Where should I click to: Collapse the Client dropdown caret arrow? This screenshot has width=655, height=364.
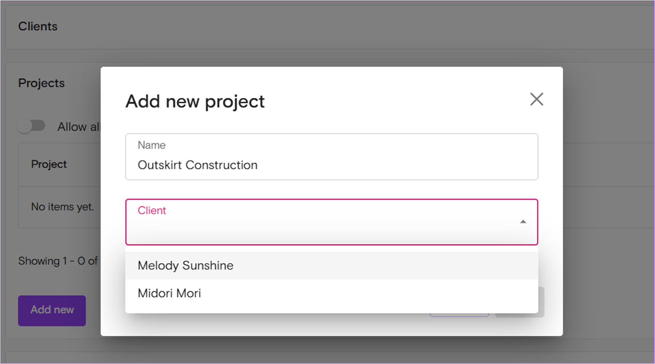coord(523,222)
